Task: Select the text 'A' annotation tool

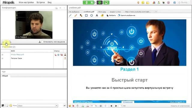Action: (97, 16)
